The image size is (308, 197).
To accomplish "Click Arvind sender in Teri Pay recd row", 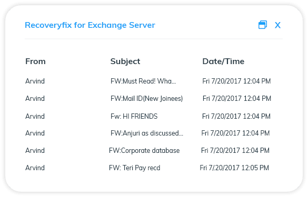I will 35,168.
